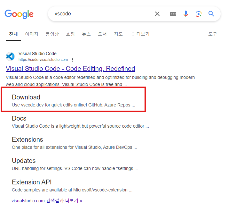Clear the search box with the X icon
This screenshot has height=211, width=228.
tap(157, 14)
